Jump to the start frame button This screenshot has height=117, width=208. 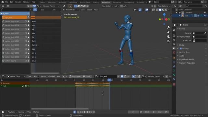point(78,112)
